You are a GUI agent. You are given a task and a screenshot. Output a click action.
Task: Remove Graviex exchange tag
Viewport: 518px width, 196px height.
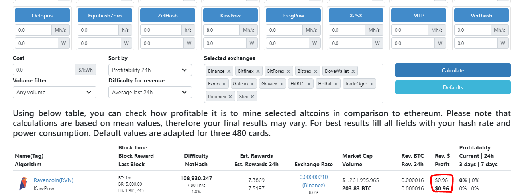click(x=281, y=84)
